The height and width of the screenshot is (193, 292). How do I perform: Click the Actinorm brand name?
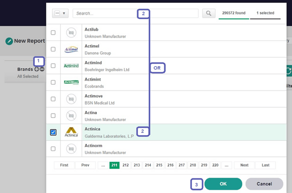[94, 145]
